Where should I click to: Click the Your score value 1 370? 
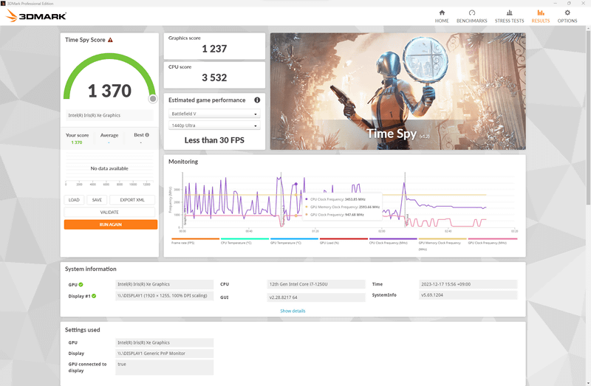click(x=77, y=142)
